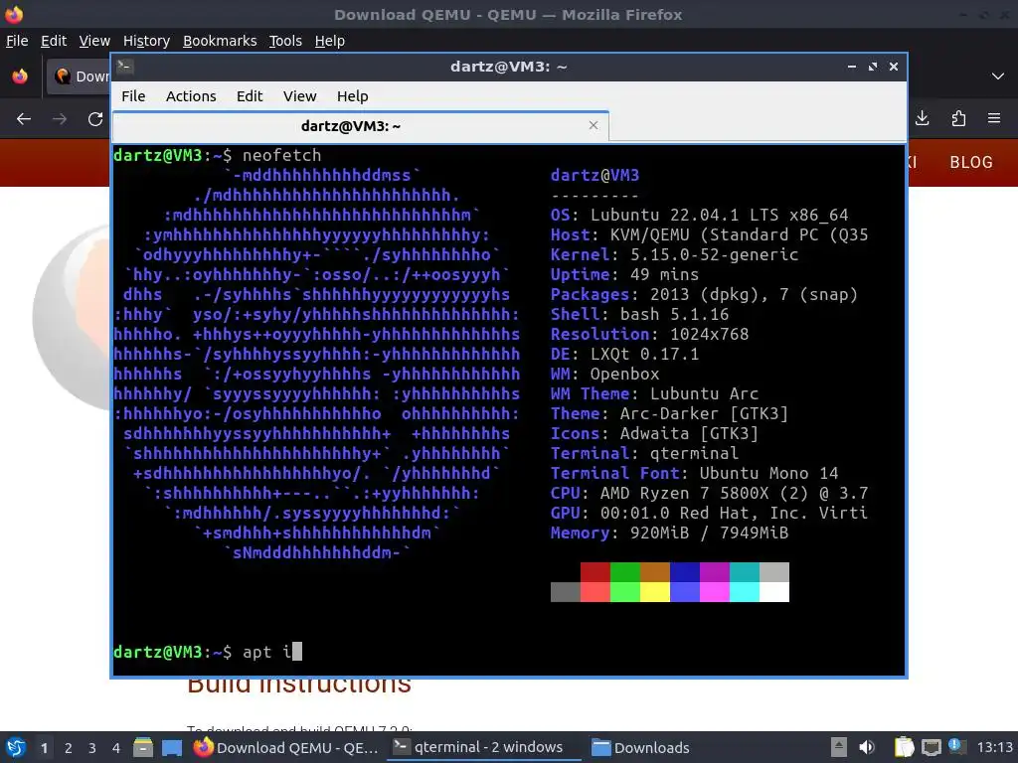Select the CPU line 'AMD Ryzen 7 5800X'

[x=684, y=493]
